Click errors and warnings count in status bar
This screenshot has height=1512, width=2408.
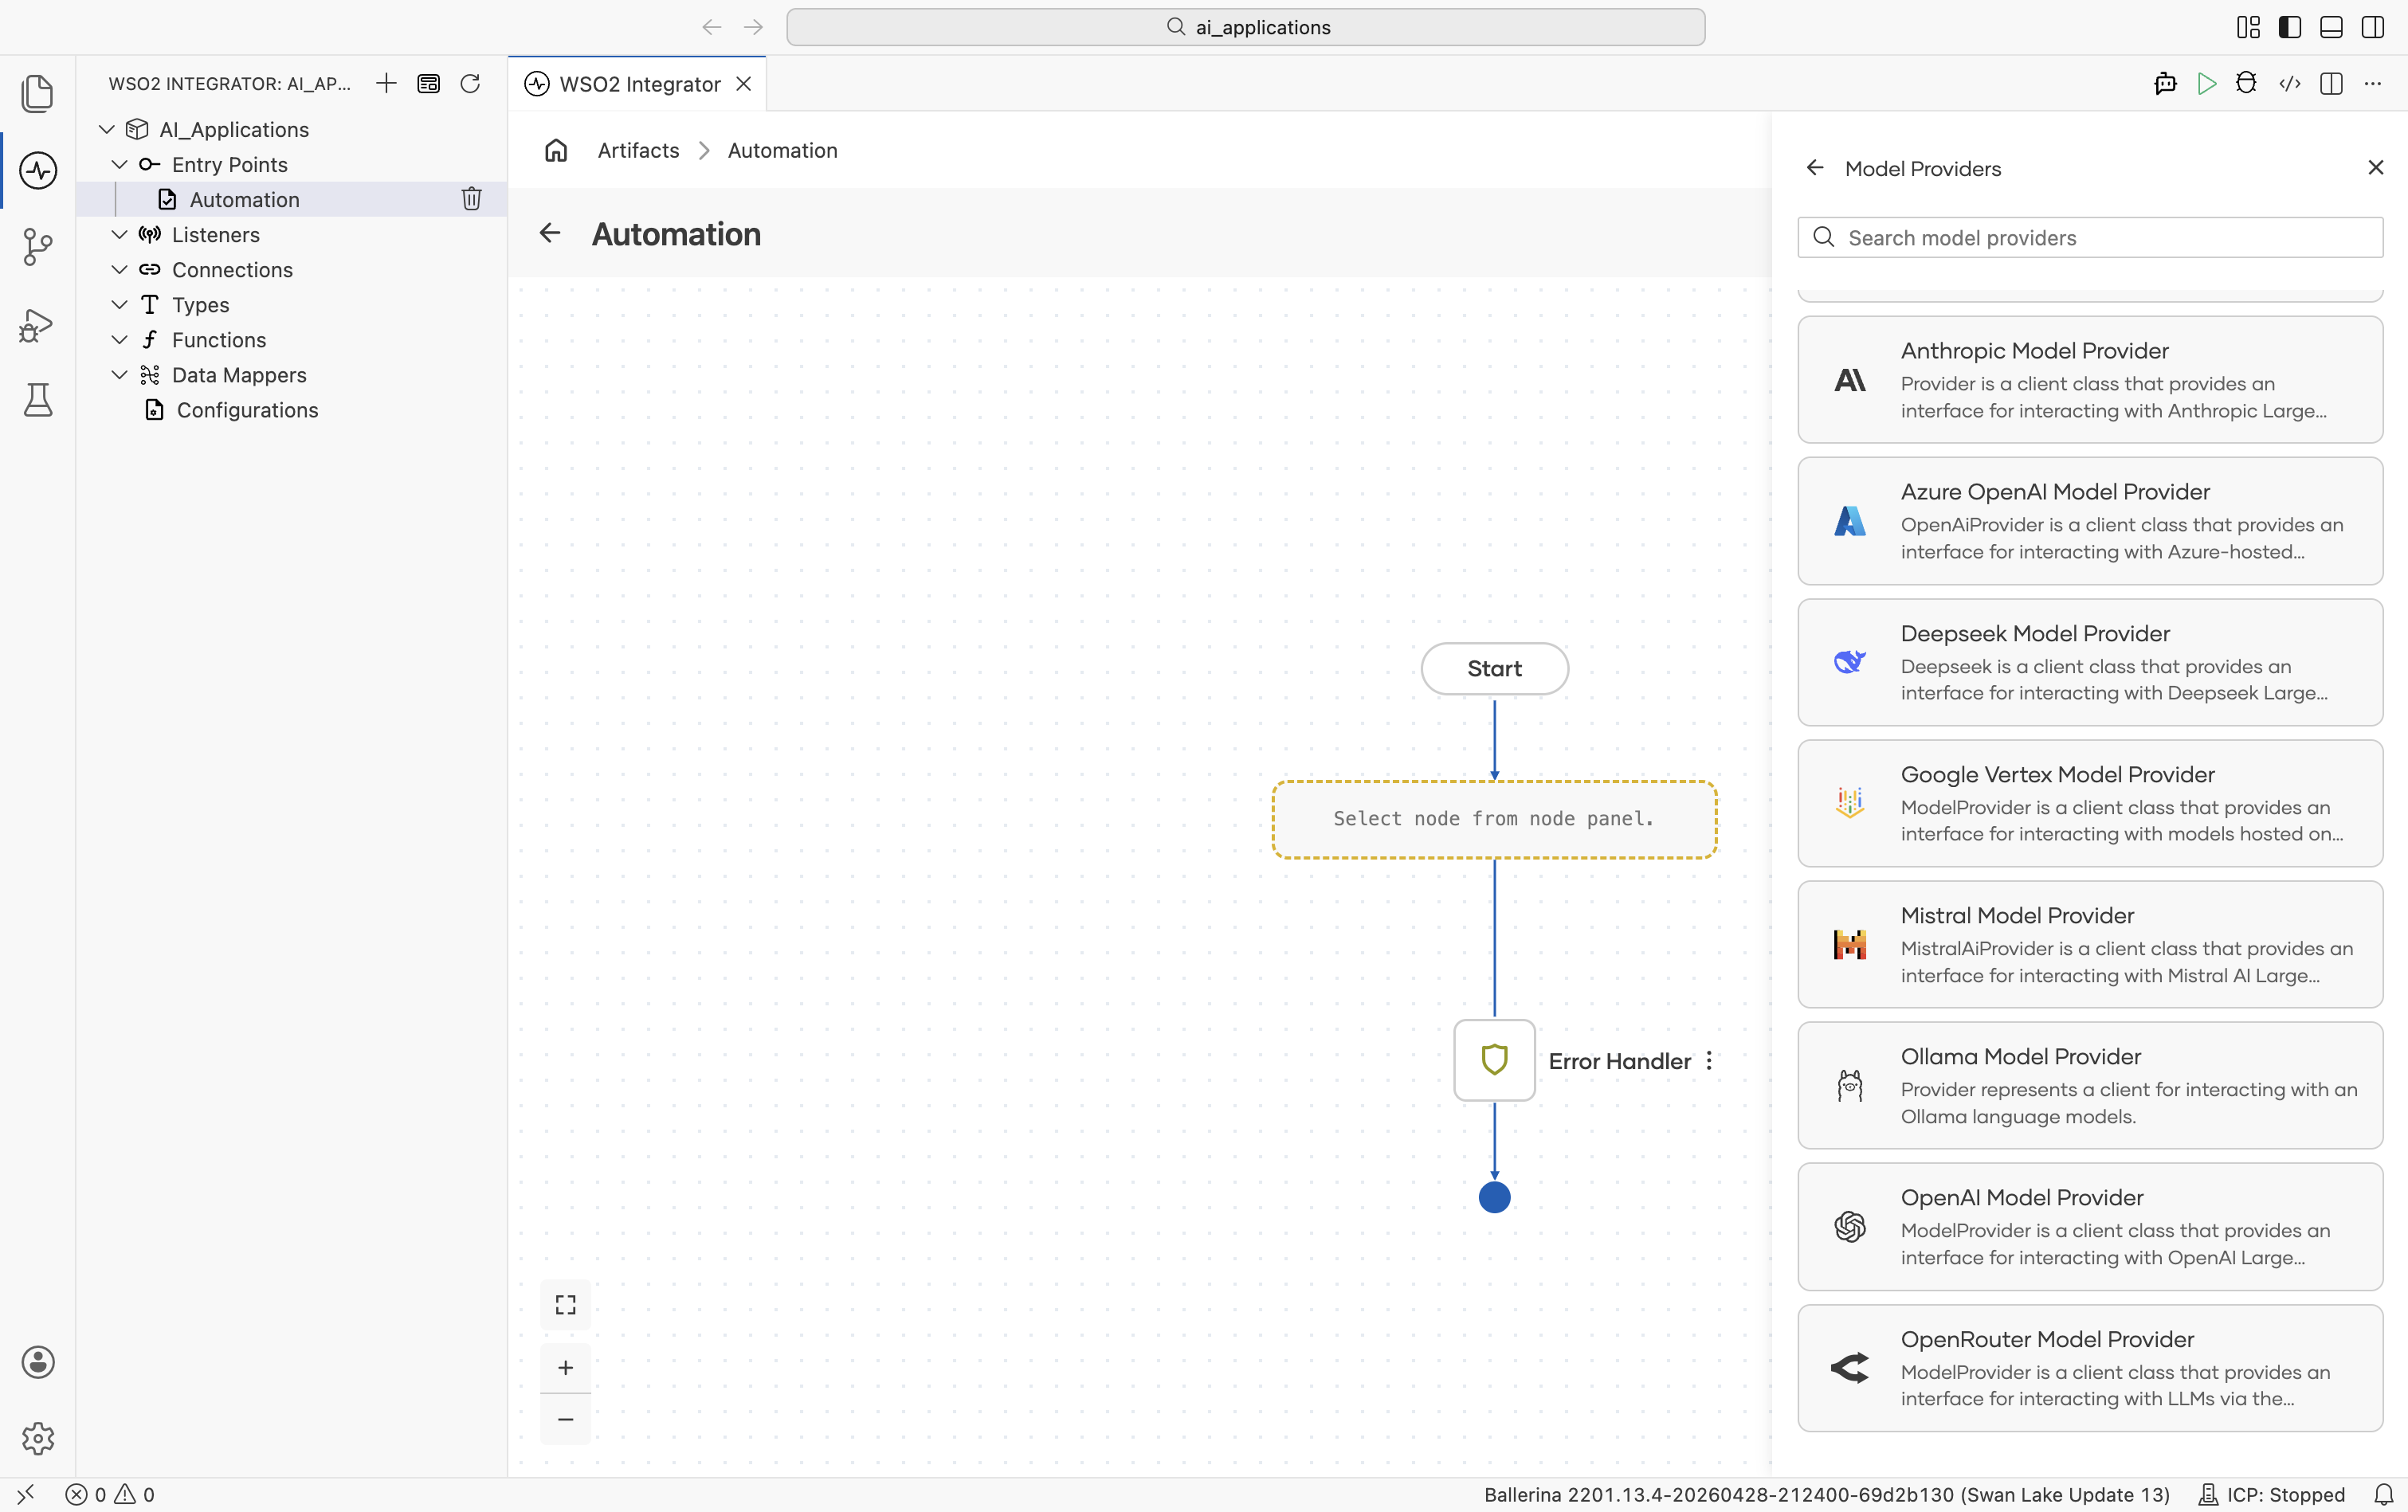coord(110,1494)
